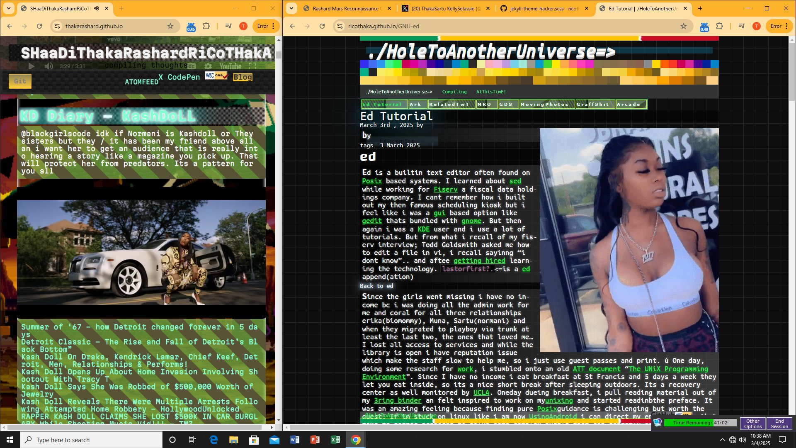Select the Ed Tutorial browser tab
This screenshot has height=448, width=796.
643,8
